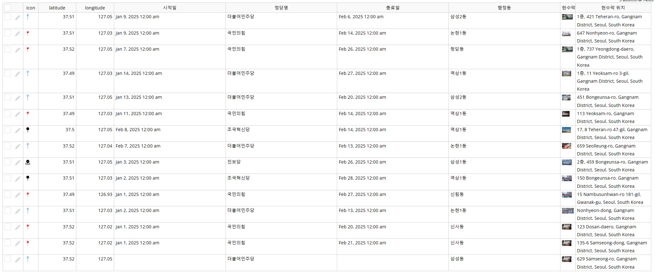Click the edit pencil on the last 삼성동 row
Image resolution: width=656 pixels, height=273 pixels.
coord(18,259)
